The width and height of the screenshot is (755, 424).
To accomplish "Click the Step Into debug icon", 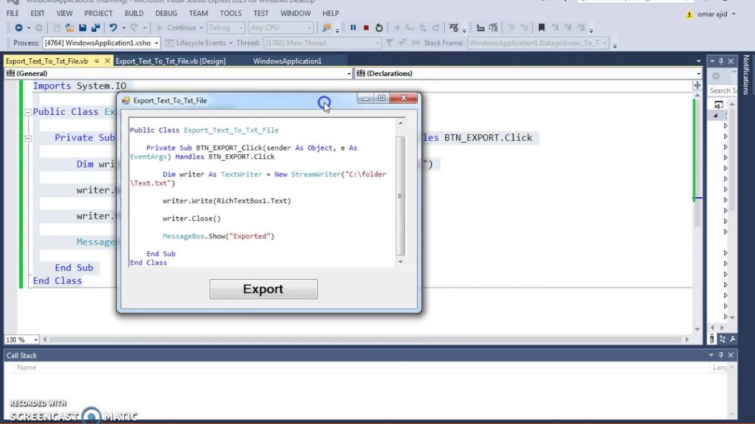I will 410,28.
